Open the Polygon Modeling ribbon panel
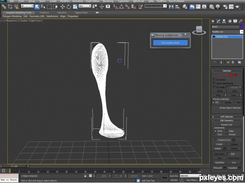 (x=12, y=16)
